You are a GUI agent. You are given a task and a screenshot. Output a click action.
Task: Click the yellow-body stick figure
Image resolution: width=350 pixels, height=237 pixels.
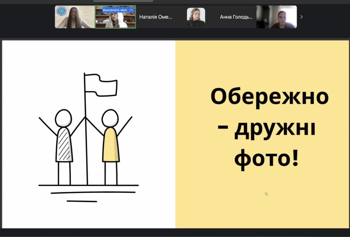(111, 144)
